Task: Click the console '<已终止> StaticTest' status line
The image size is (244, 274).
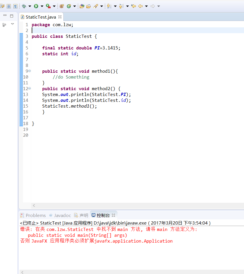Action: coord(115,223)
